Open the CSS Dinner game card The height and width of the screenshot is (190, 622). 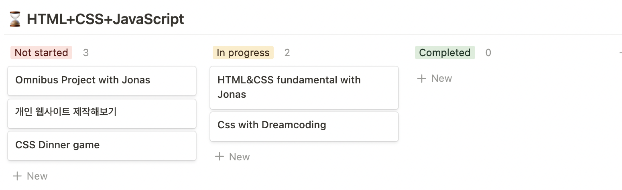pos(102,146)
